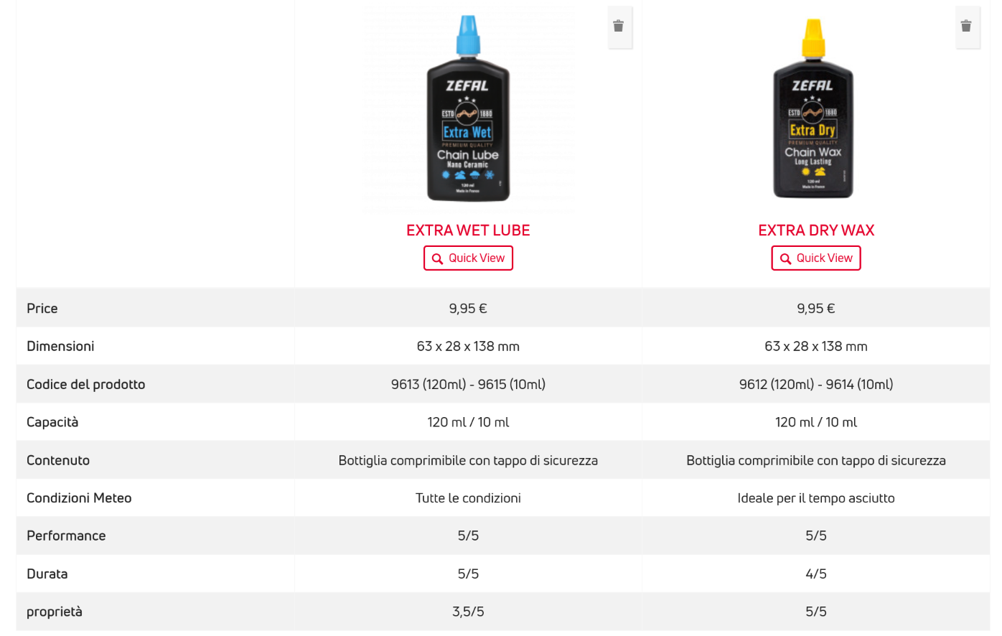
Task: Click the Extra Wet Lube 9,95 € price
Action: coord(468,309)
